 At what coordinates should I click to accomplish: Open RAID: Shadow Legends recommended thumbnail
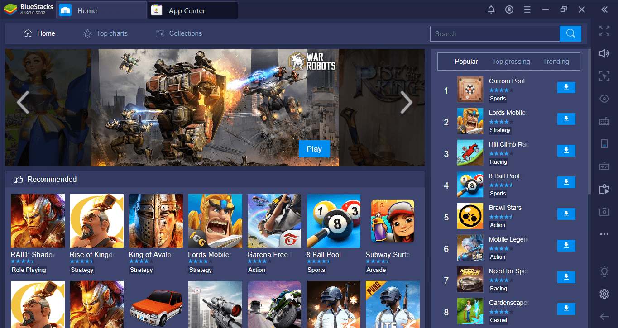38,221
